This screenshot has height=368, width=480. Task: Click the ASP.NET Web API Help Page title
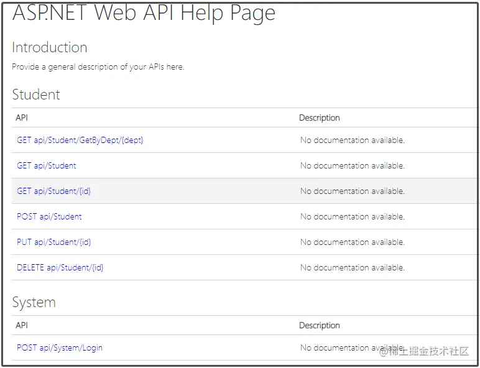tap(144, 14)
